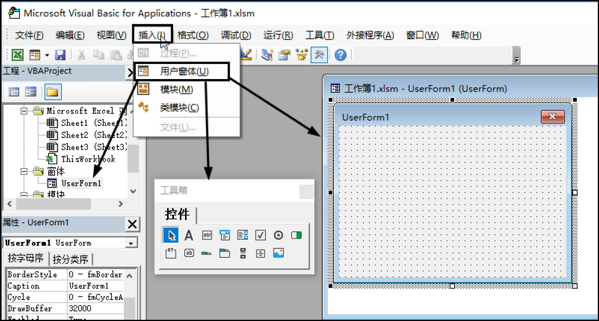599x321 pixels.
Task: Open the Project Explorer toolbar icon
Action: coord(266,55)
